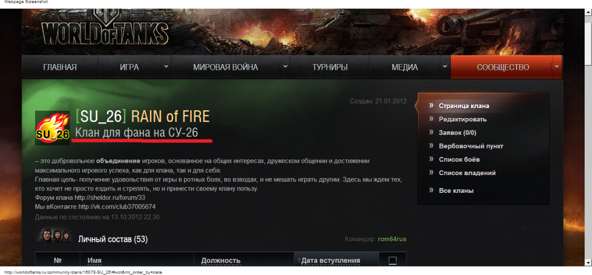Open Список боёв in sidebar
The height and width of the screenshot is (275, 592).
pyautogui.click(x=459, y=159)
